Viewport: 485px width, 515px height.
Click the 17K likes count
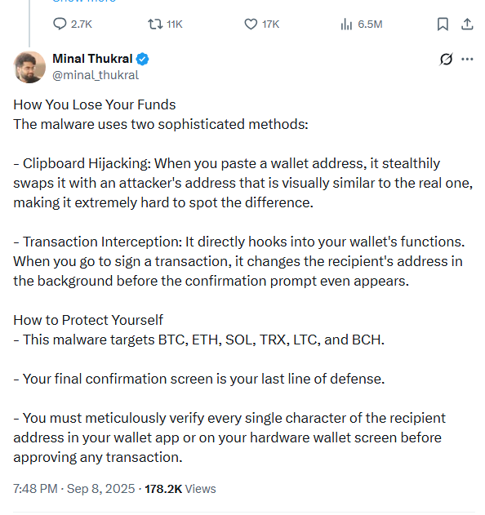click(x=270, y=24)
